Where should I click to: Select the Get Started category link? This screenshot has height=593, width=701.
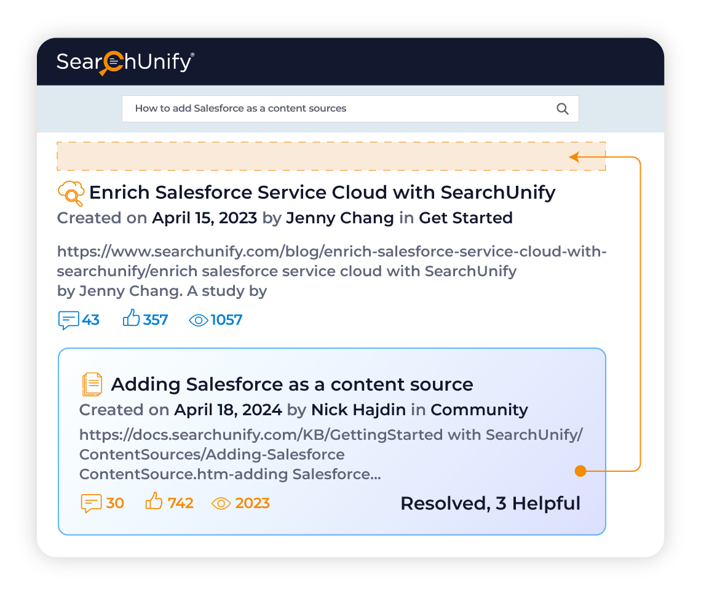coord(465,218)
